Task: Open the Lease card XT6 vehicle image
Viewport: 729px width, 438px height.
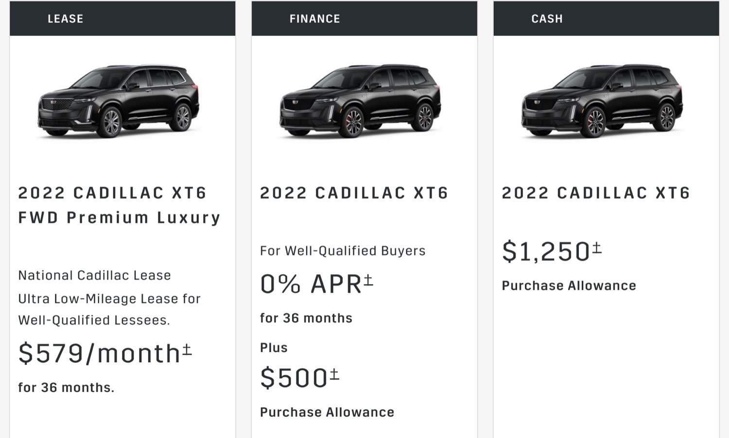Action: tap(119, 101)
